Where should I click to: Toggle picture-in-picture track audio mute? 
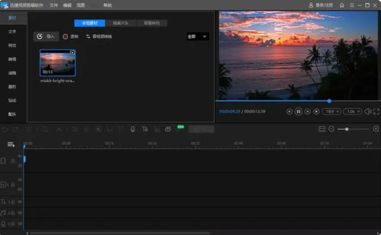[20, 189]
